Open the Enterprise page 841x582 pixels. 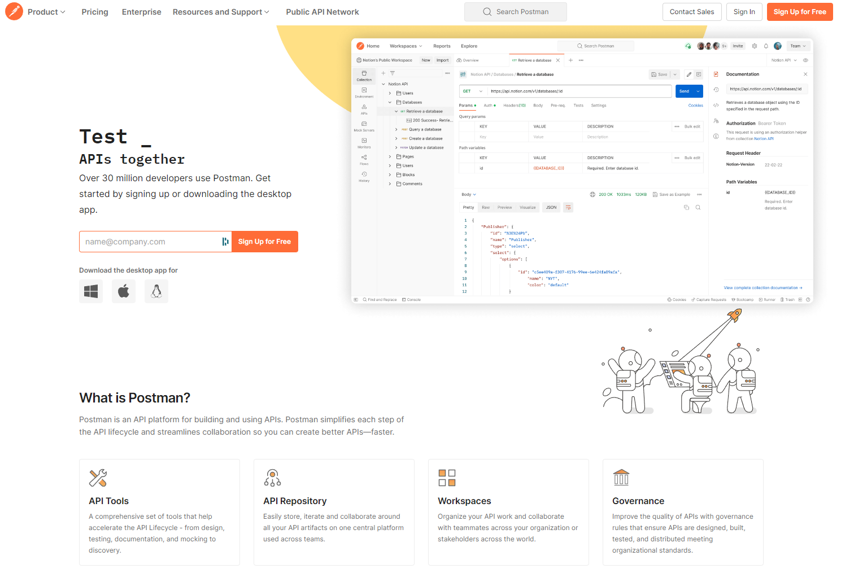142,12
